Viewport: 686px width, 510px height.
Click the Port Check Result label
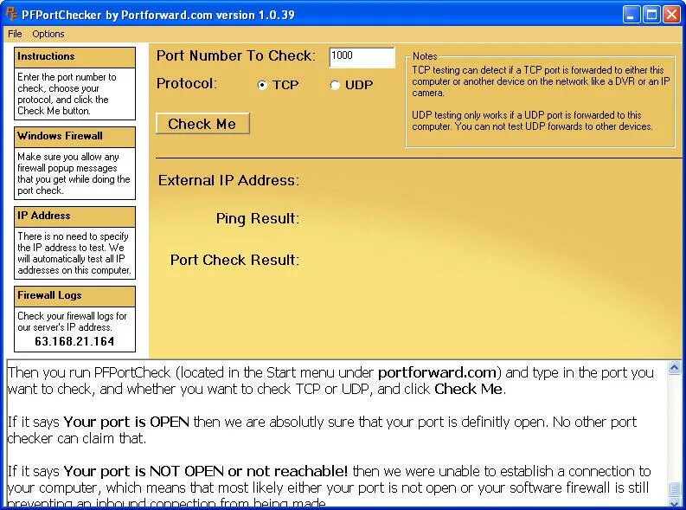coord(235,260)
